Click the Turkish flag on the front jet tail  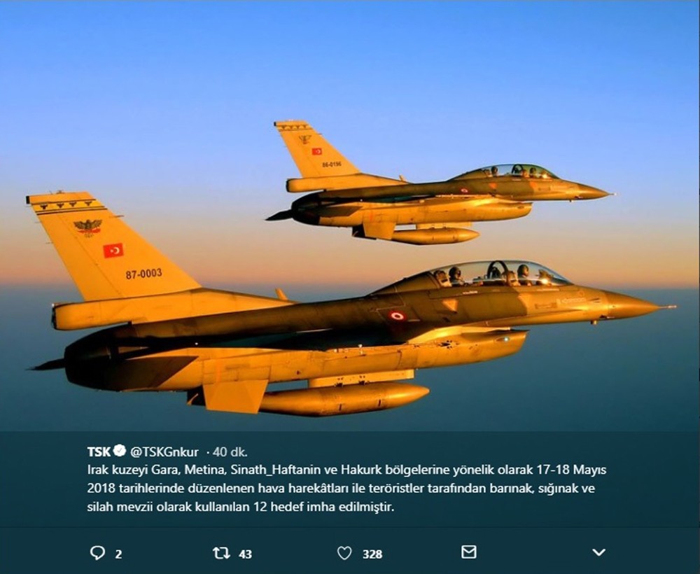[113, 251]
